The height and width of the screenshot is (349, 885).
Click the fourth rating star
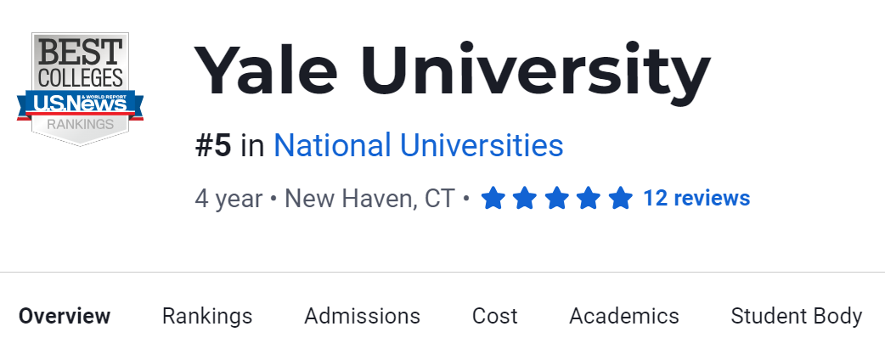[589, 199]
